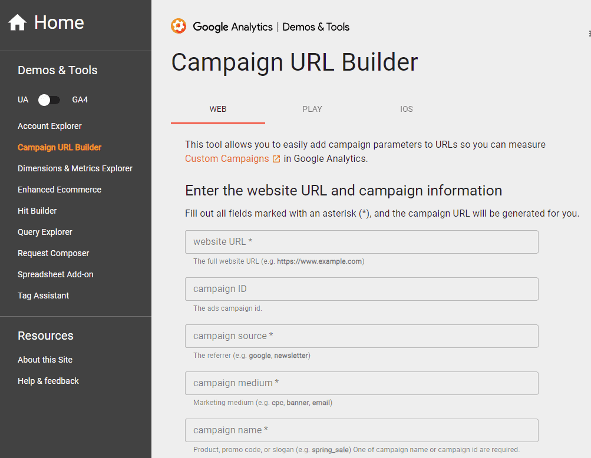Viewport: 591px width, 458px height.
Task: Click the Demos & Tools sidebar heading
Action: (x=57, y=70)
